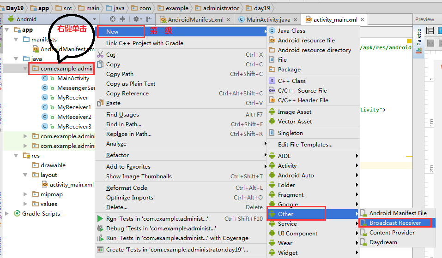Click the hide project panel icon
Viewport: 442px width, 258px height.
coord(149,19)
